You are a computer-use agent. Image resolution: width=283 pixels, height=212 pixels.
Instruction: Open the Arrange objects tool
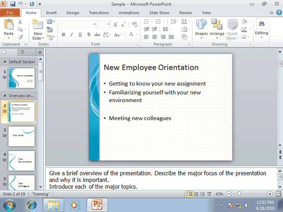217,27
